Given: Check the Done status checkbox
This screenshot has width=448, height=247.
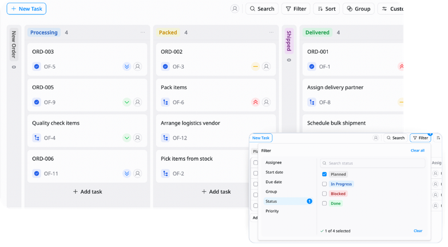Looking at the screenshot, I should 324,204.
